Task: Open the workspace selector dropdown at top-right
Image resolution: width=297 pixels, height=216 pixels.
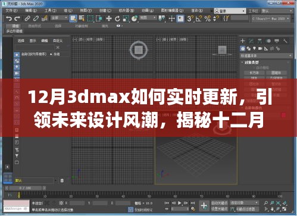Action: point(277,11)
